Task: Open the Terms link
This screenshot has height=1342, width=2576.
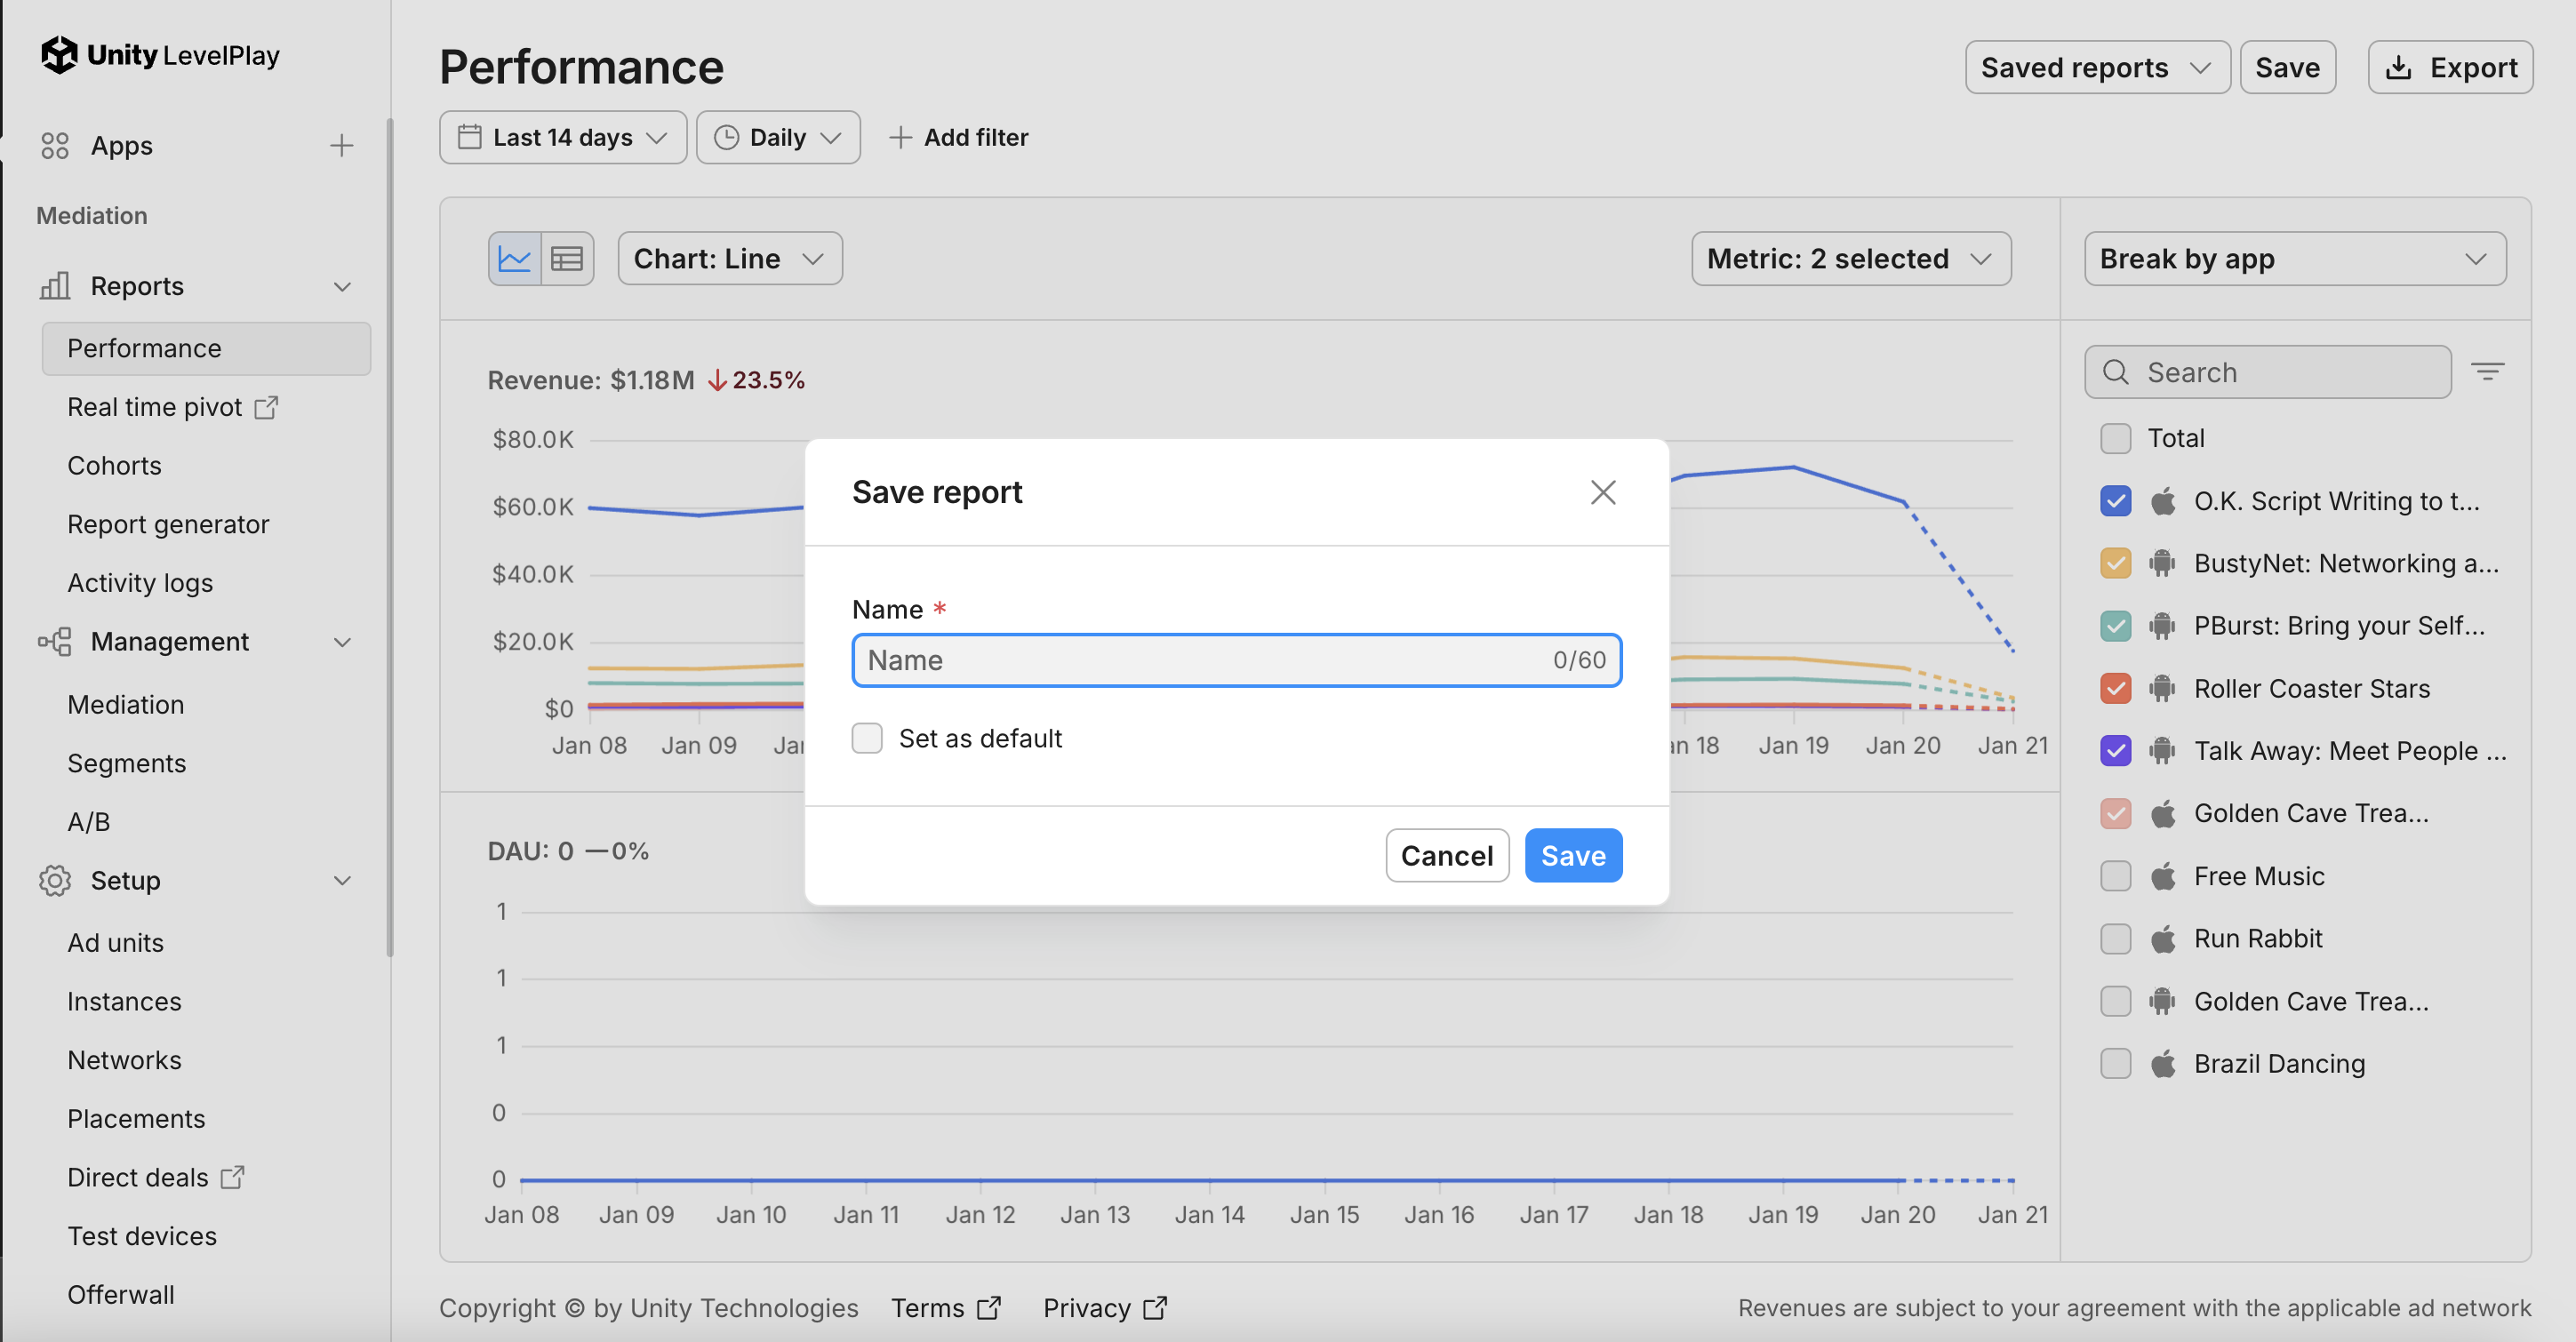Action: click(946, 1308)
